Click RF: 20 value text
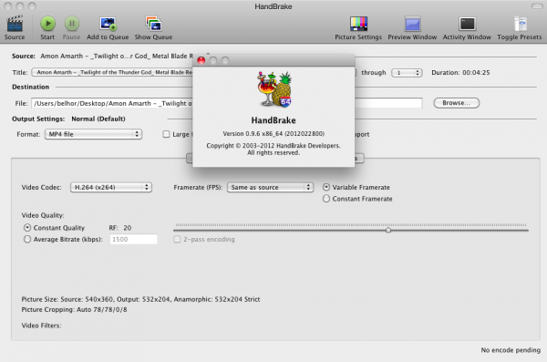The height and width of the screenshot is (362, 547). coord(120,228)
